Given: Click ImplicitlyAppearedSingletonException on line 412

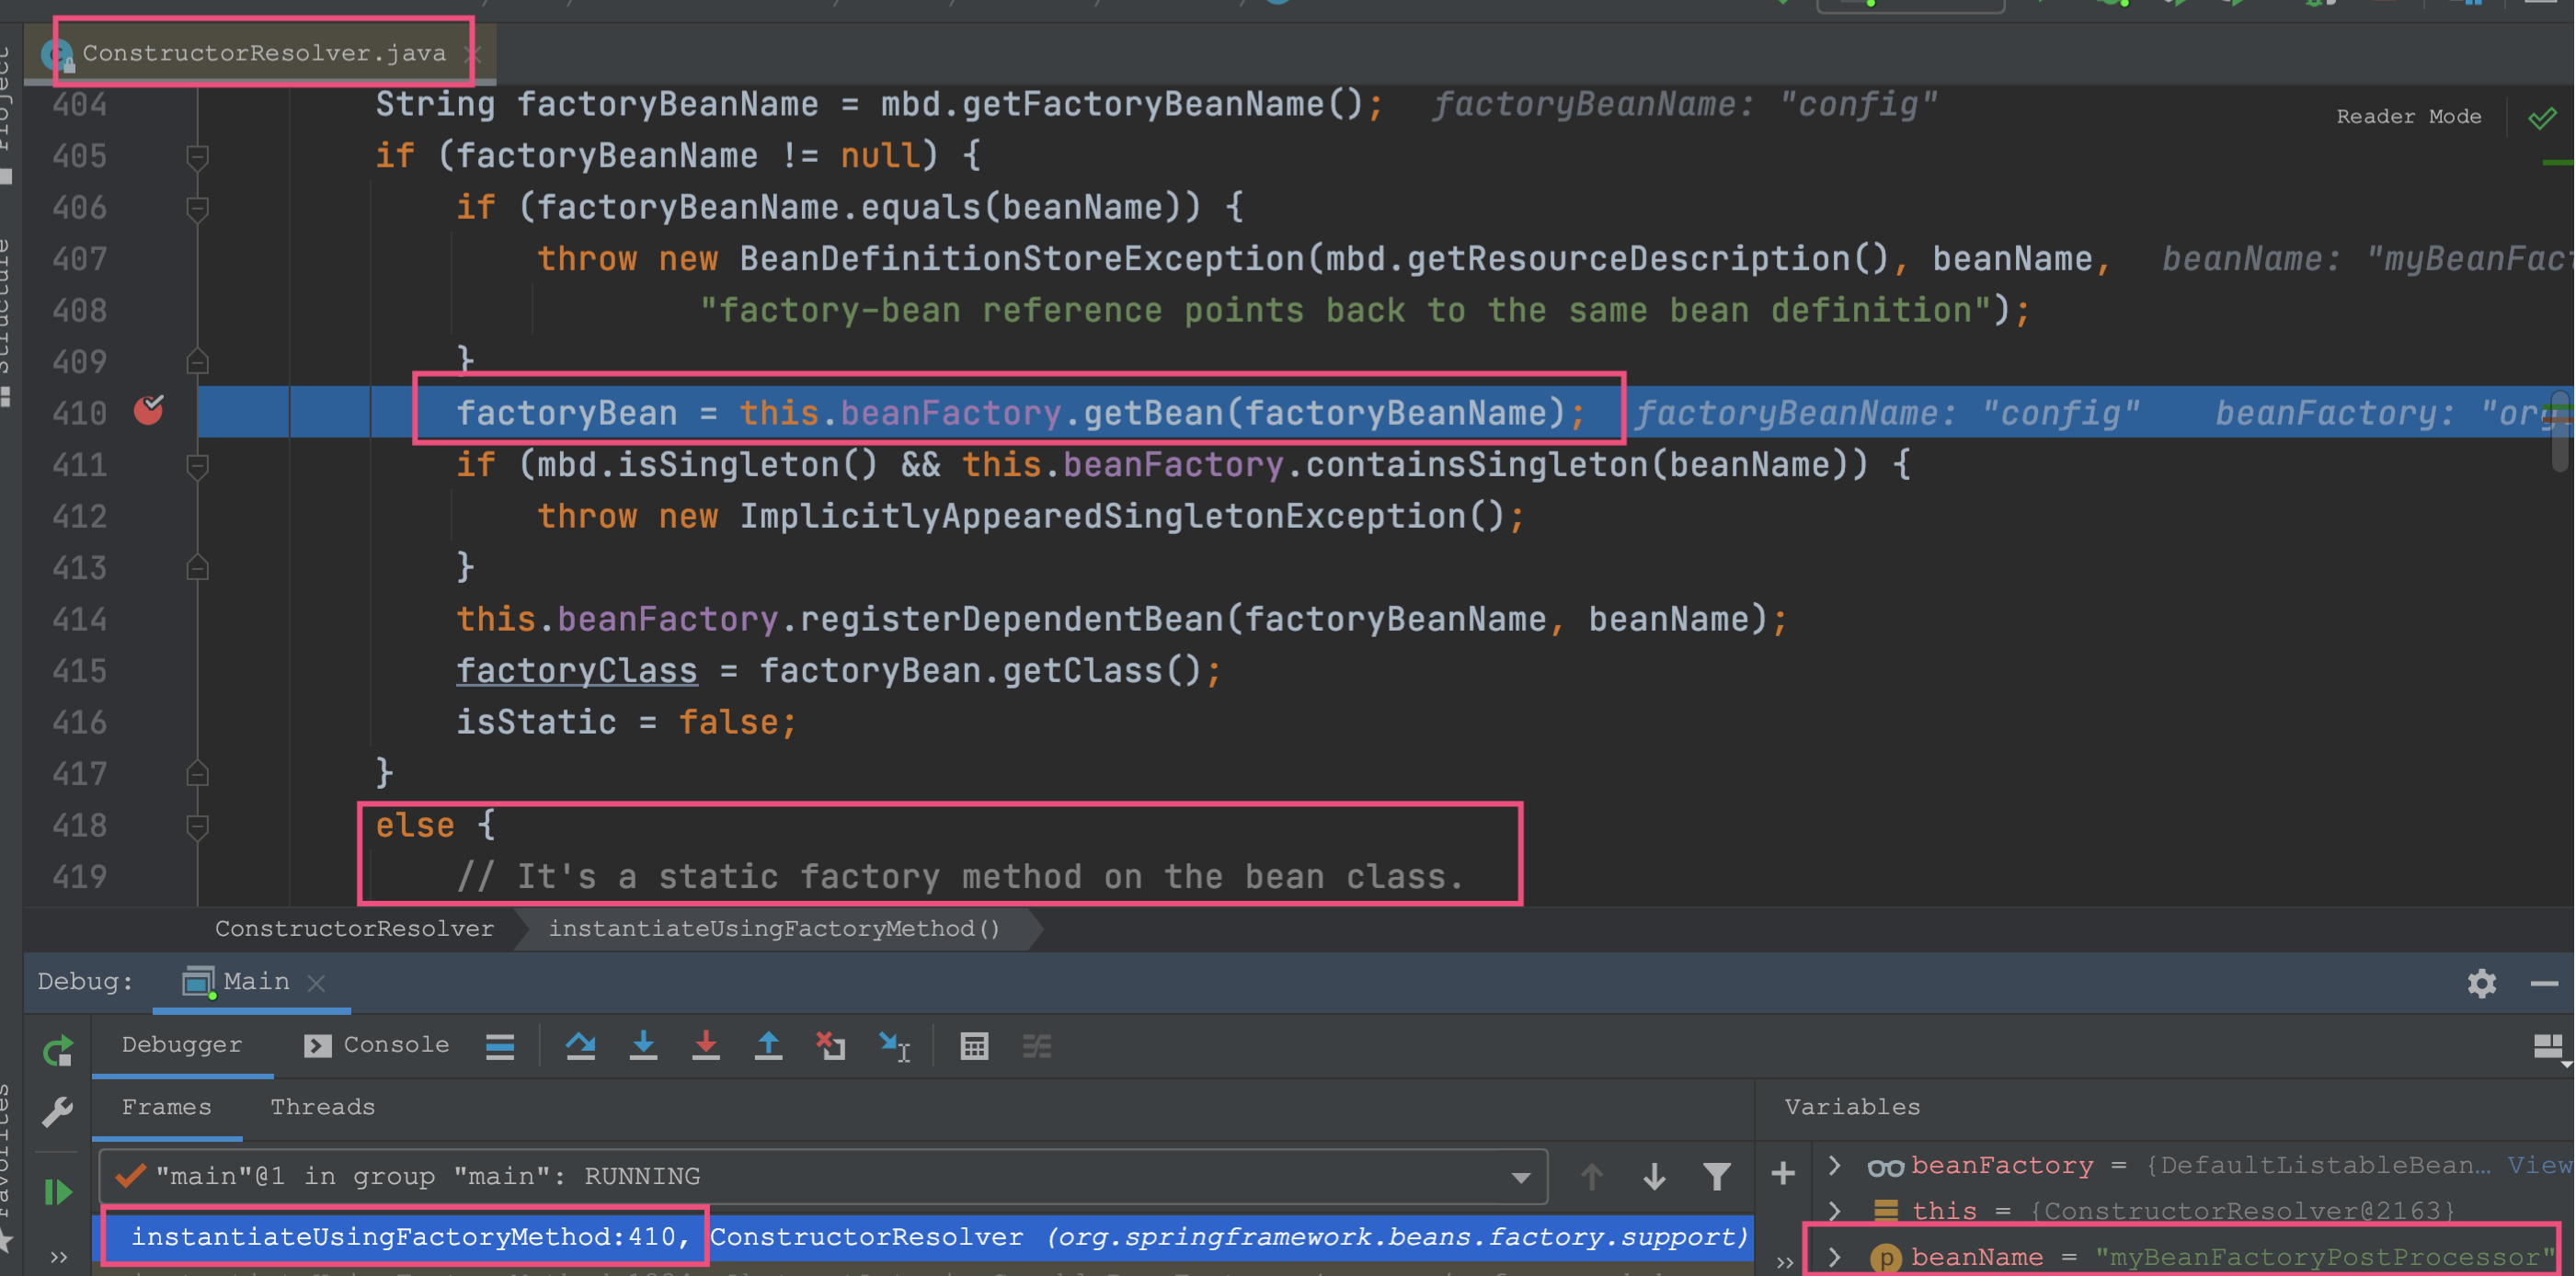Looking at the screenshot, I should (1102, 517).
